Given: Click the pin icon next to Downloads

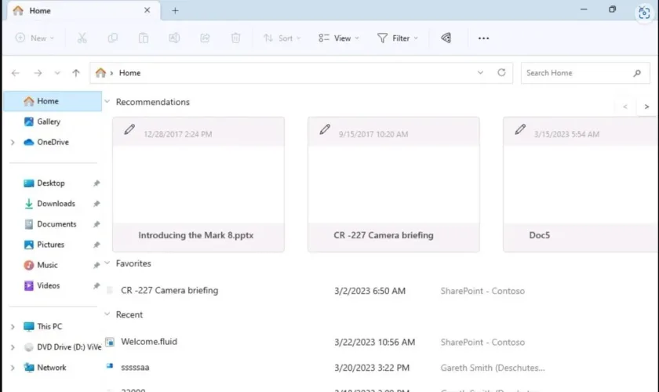Looking at the screenshot, I should [96, 204].
